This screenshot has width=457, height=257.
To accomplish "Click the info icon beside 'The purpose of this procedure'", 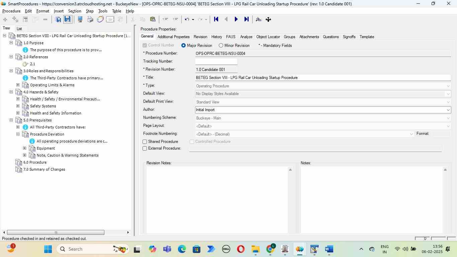I will [x=25, y=50].
